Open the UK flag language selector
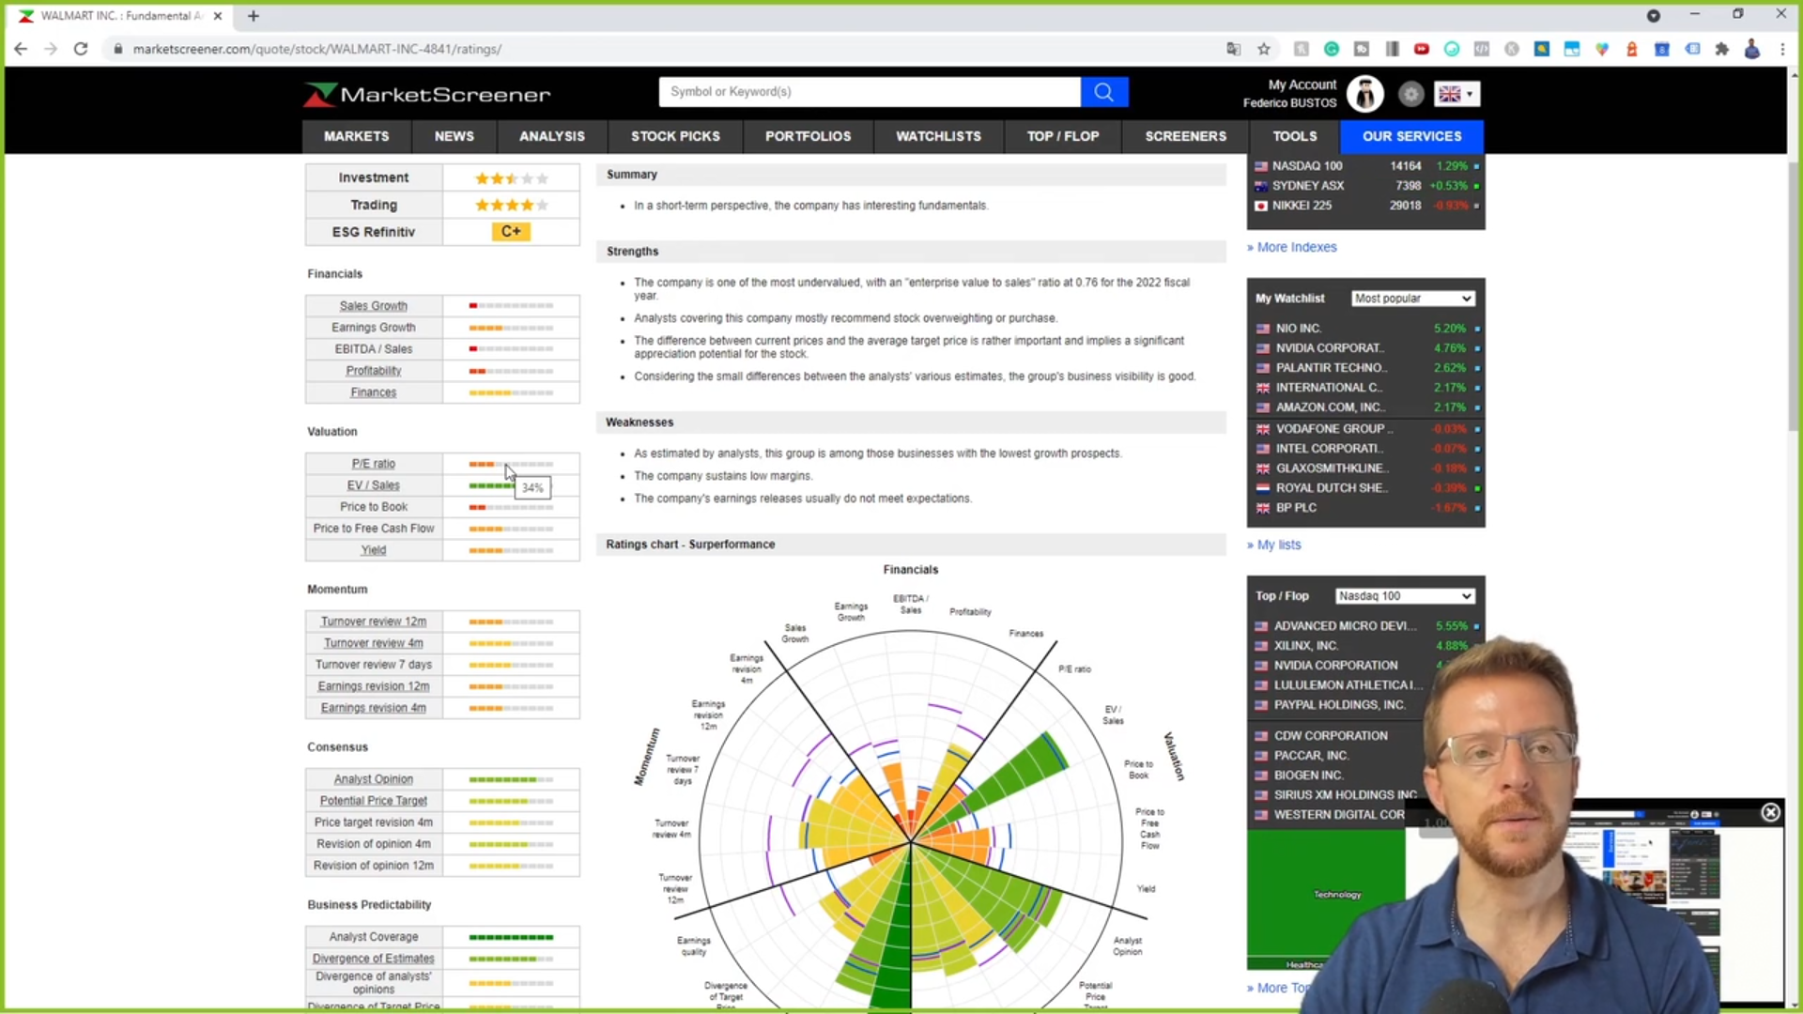This screenshot has height=1014, width=1803. pyautogui.click(x=1456, y=94)
